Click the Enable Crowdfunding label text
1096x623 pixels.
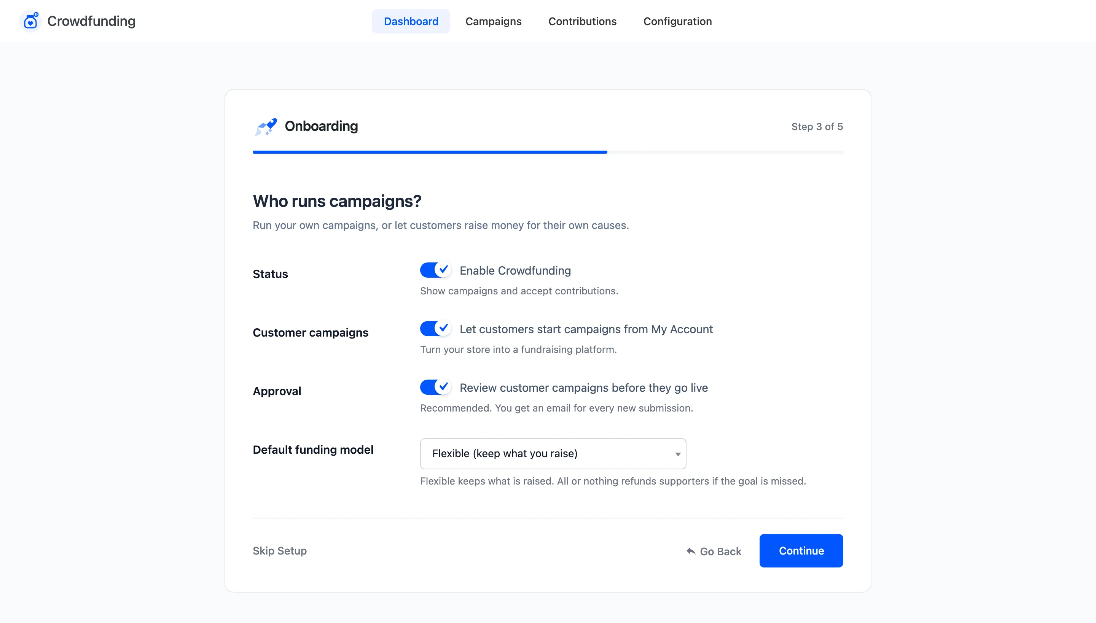515,270
